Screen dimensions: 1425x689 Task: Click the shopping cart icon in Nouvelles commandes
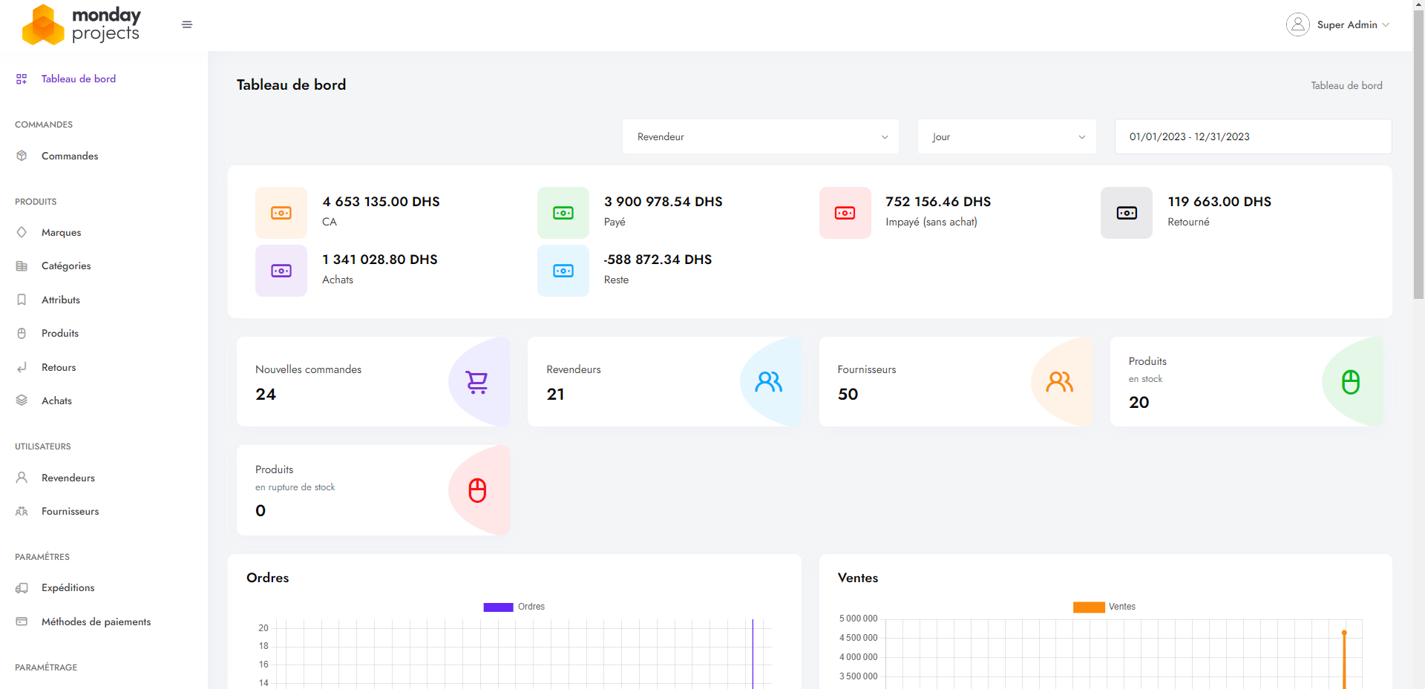(x=476, y=382)
